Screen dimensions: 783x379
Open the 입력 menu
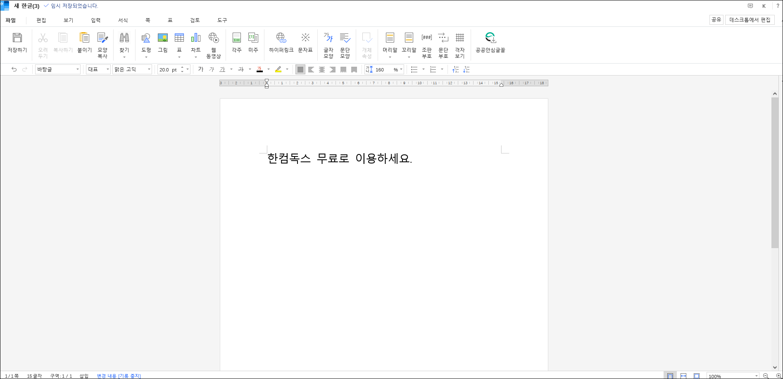(x=96, y=20)
